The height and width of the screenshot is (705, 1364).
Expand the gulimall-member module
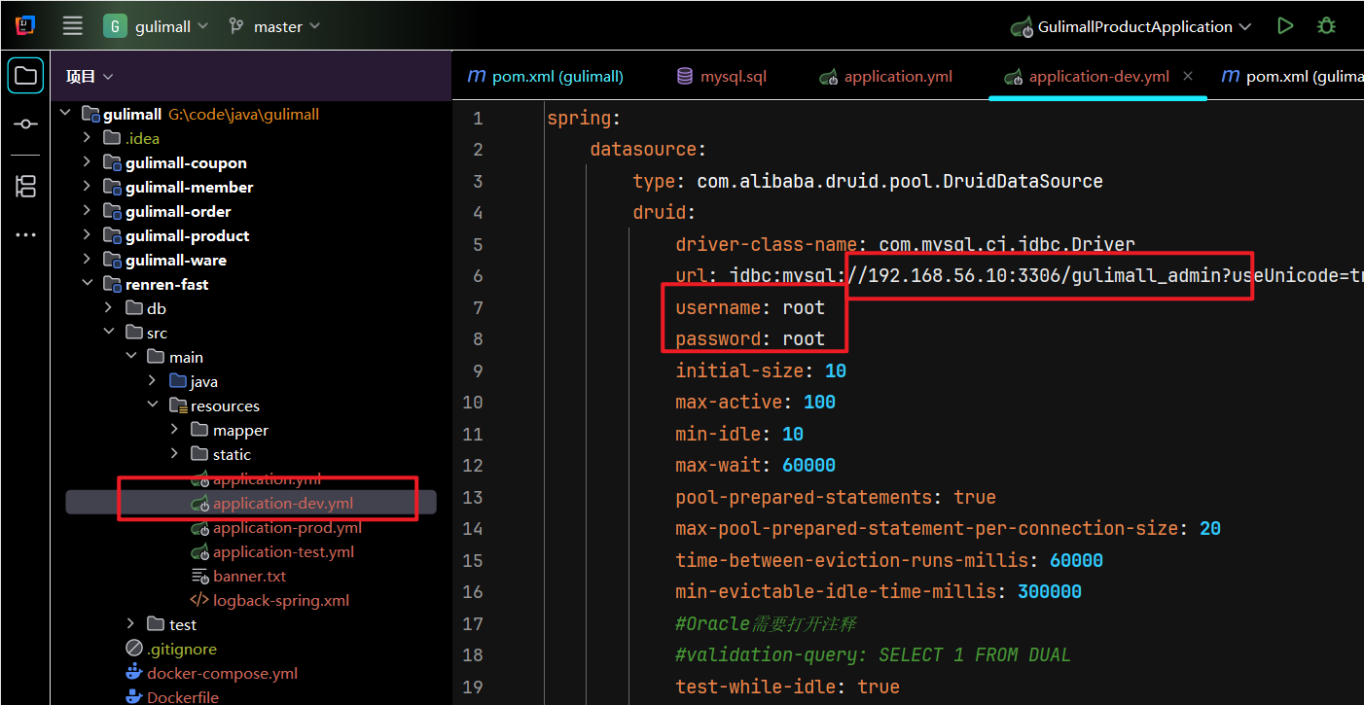click(87, 187)
